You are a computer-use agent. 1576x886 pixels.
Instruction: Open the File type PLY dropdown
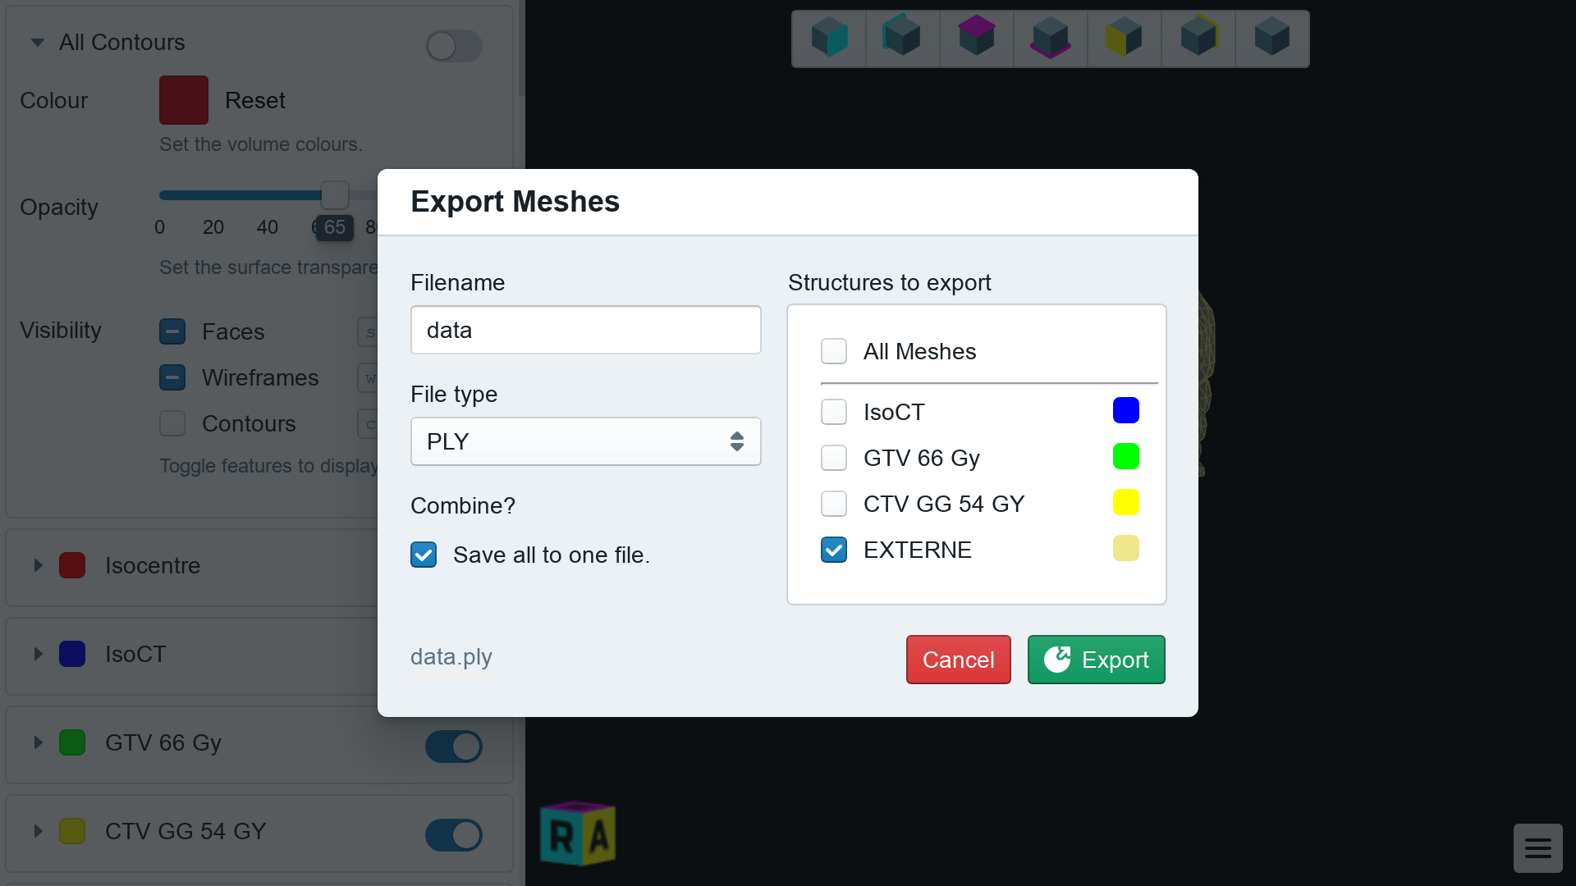point(586,441)
